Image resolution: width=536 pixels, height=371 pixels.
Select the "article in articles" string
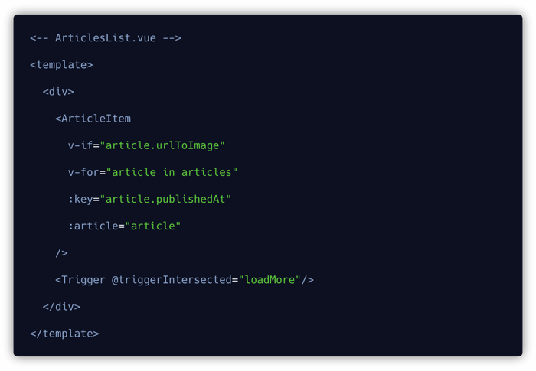(x=172, y=172)
